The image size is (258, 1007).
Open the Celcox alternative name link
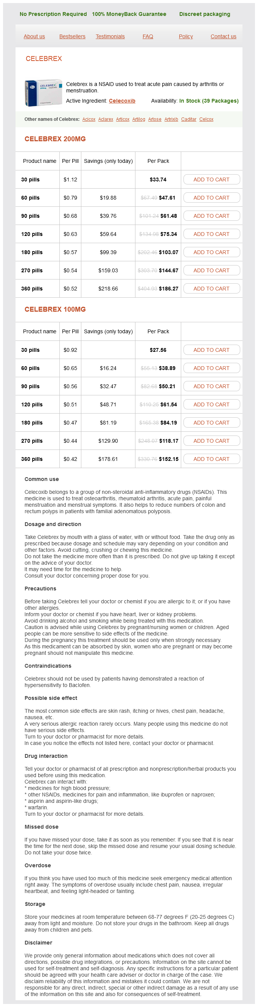206,119
